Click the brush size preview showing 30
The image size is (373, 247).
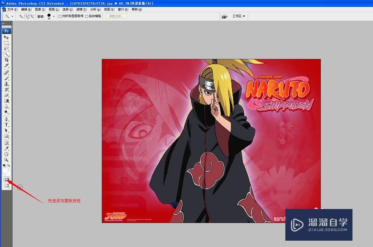click(x=49, y=16)
